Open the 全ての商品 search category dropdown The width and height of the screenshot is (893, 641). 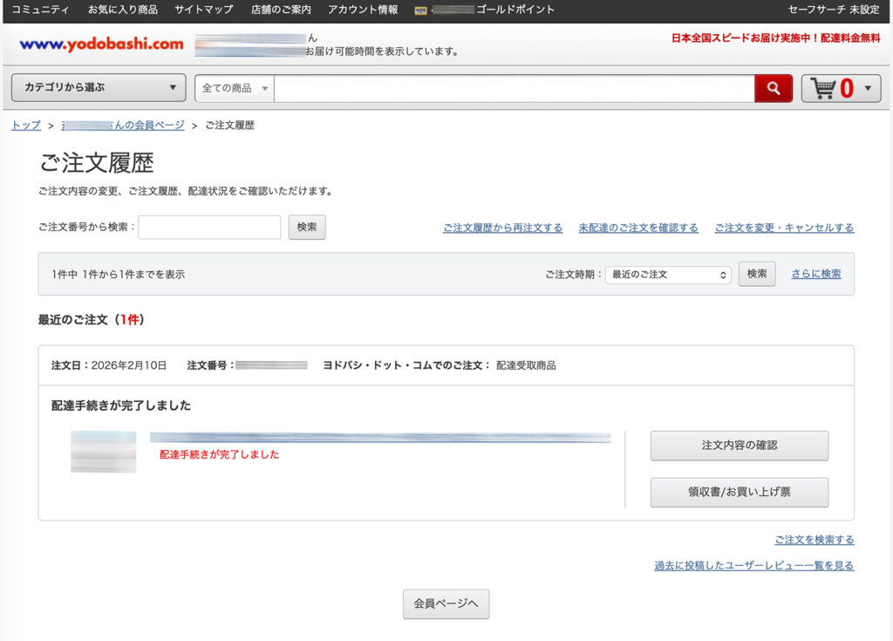coord(234,88)
